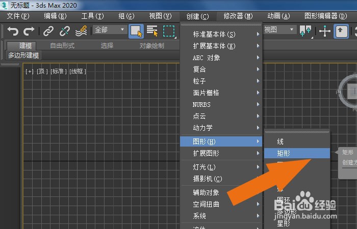The image size is (357, 229).
Task: Click the 多边形建模 panel button
Action: [23, 55]
